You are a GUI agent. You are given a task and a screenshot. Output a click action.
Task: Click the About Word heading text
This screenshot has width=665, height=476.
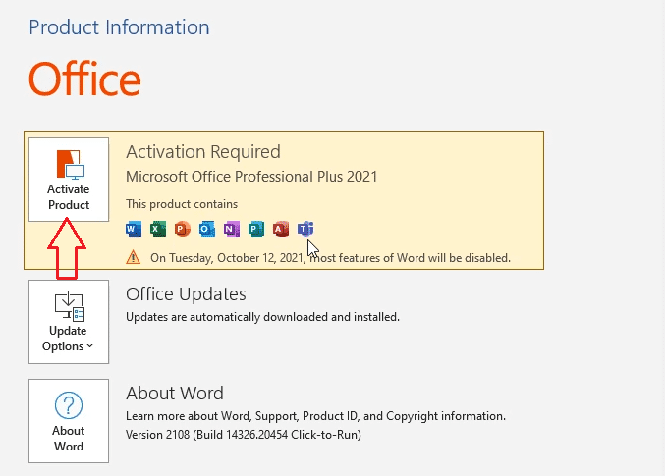(175, 394)
